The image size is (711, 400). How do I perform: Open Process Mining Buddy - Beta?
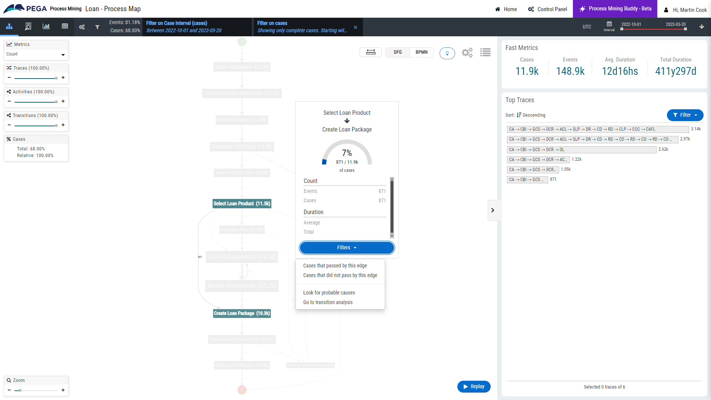(615, 9)
